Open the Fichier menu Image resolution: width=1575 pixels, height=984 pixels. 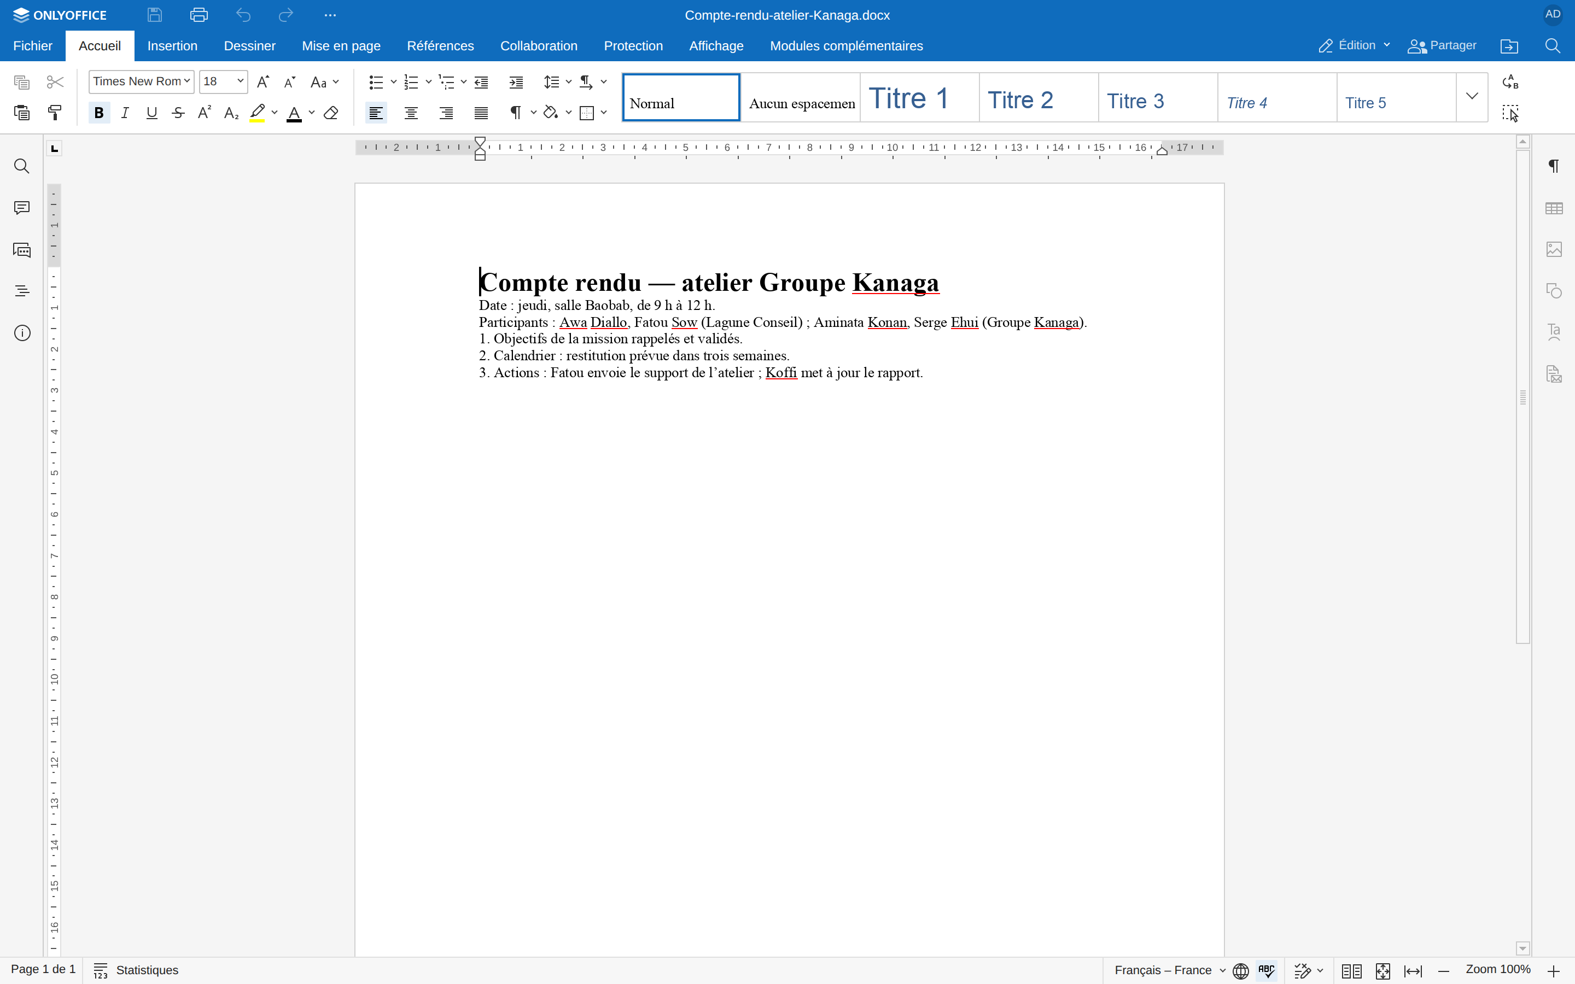pos(33,46)
